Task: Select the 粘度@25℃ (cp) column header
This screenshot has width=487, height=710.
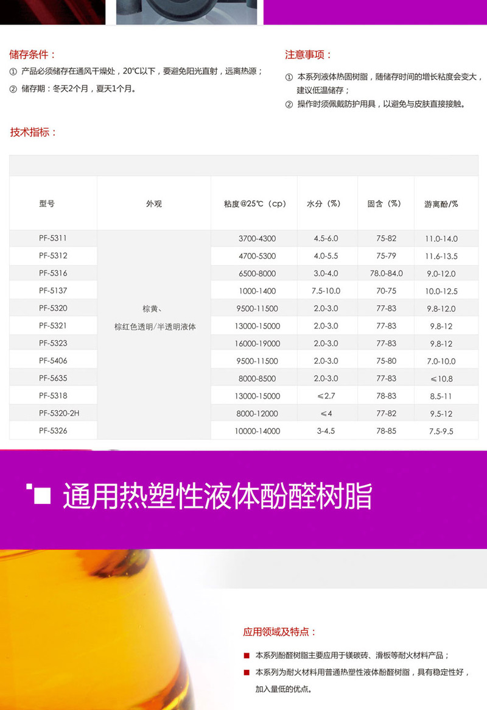Action: tap(254, 204)
